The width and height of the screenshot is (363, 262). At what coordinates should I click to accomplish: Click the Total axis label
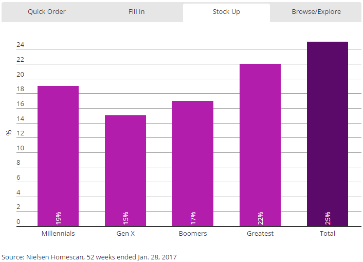click(328, 233)
